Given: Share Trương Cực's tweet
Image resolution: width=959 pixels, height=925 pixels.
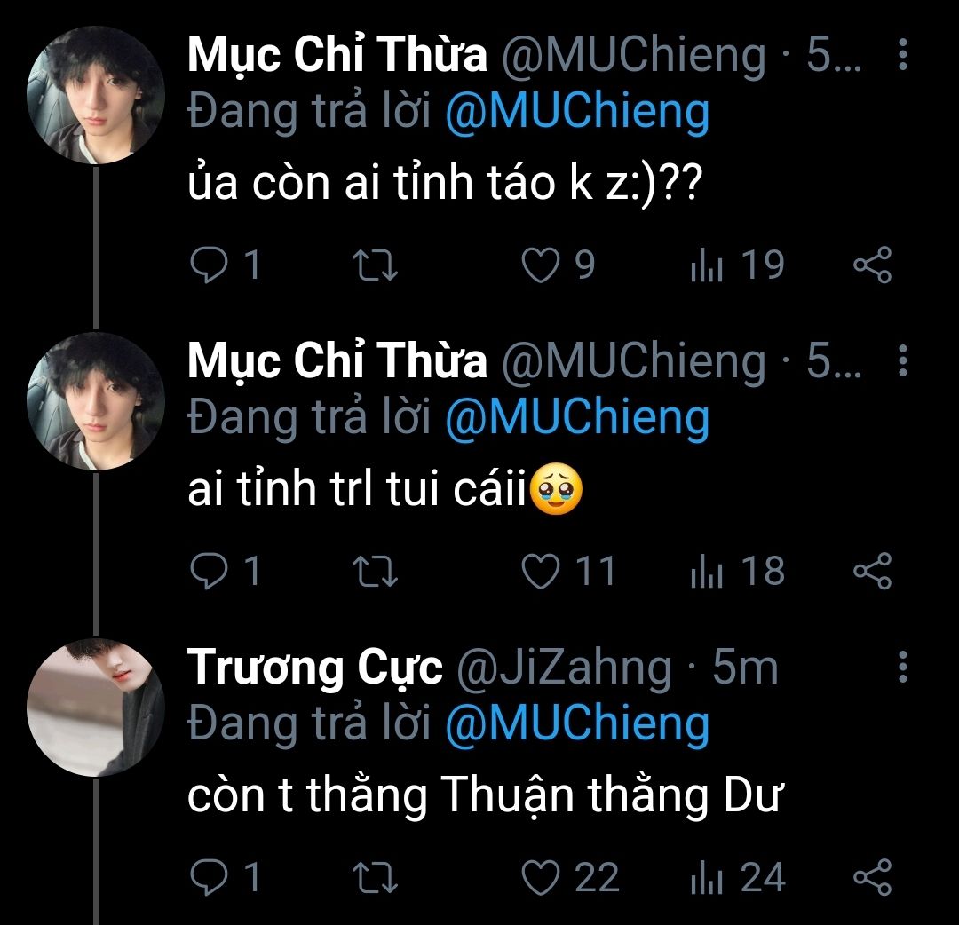Looking at the screenshot, I should 871,878.
